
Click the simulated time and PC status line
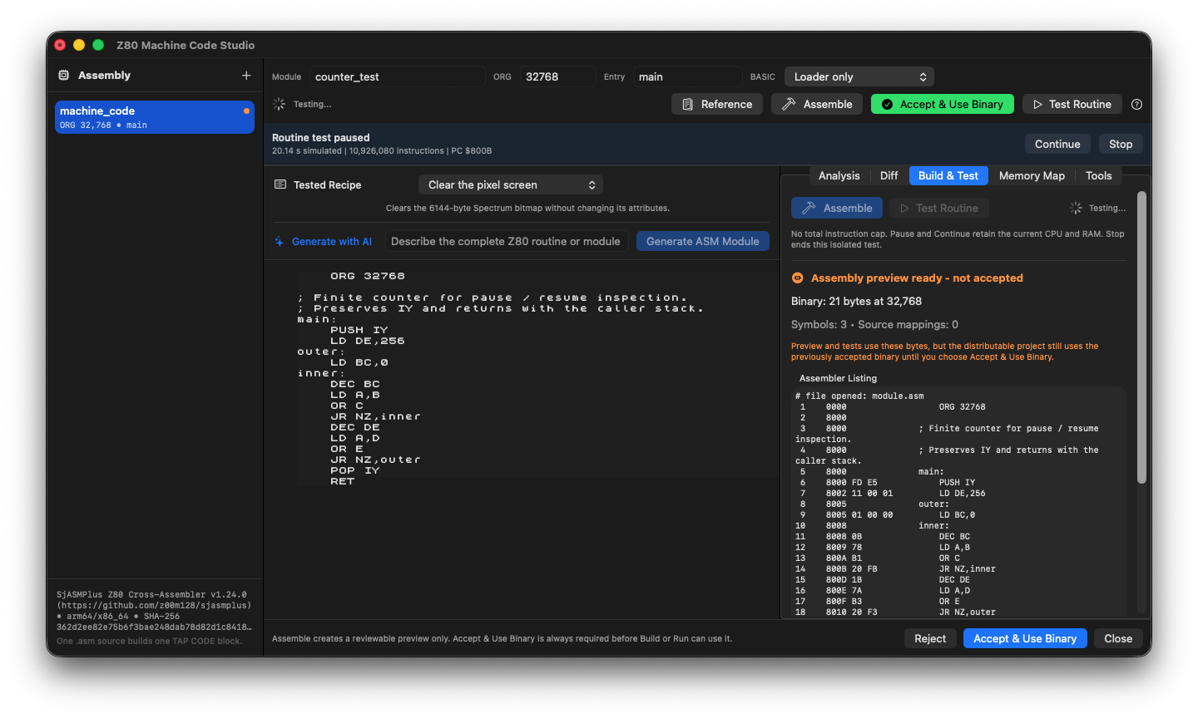(x=382, y=151)
